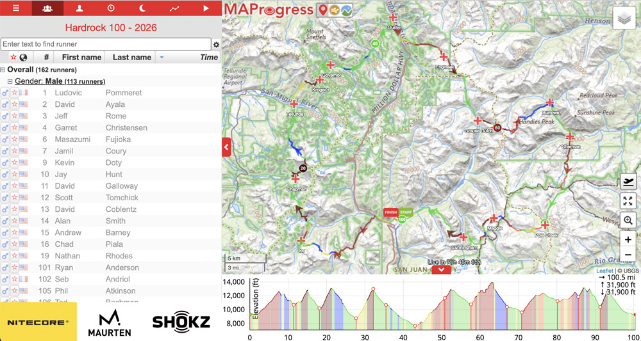Click the flag icon for Alan Smith

23,221
